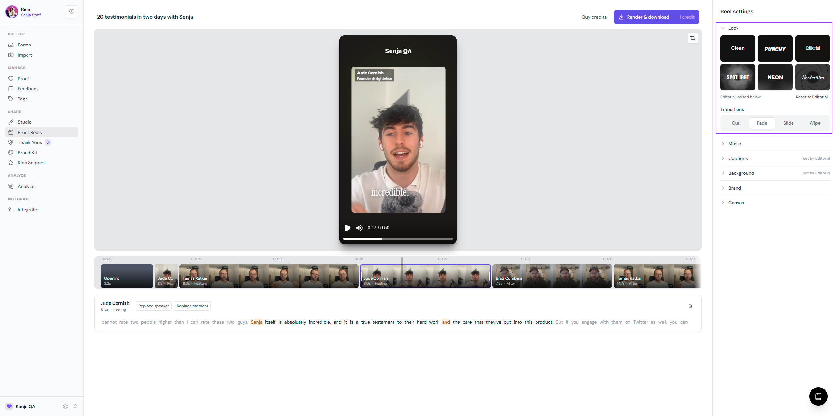
Task: Select the Slide transition
Action: pos(788,123)
